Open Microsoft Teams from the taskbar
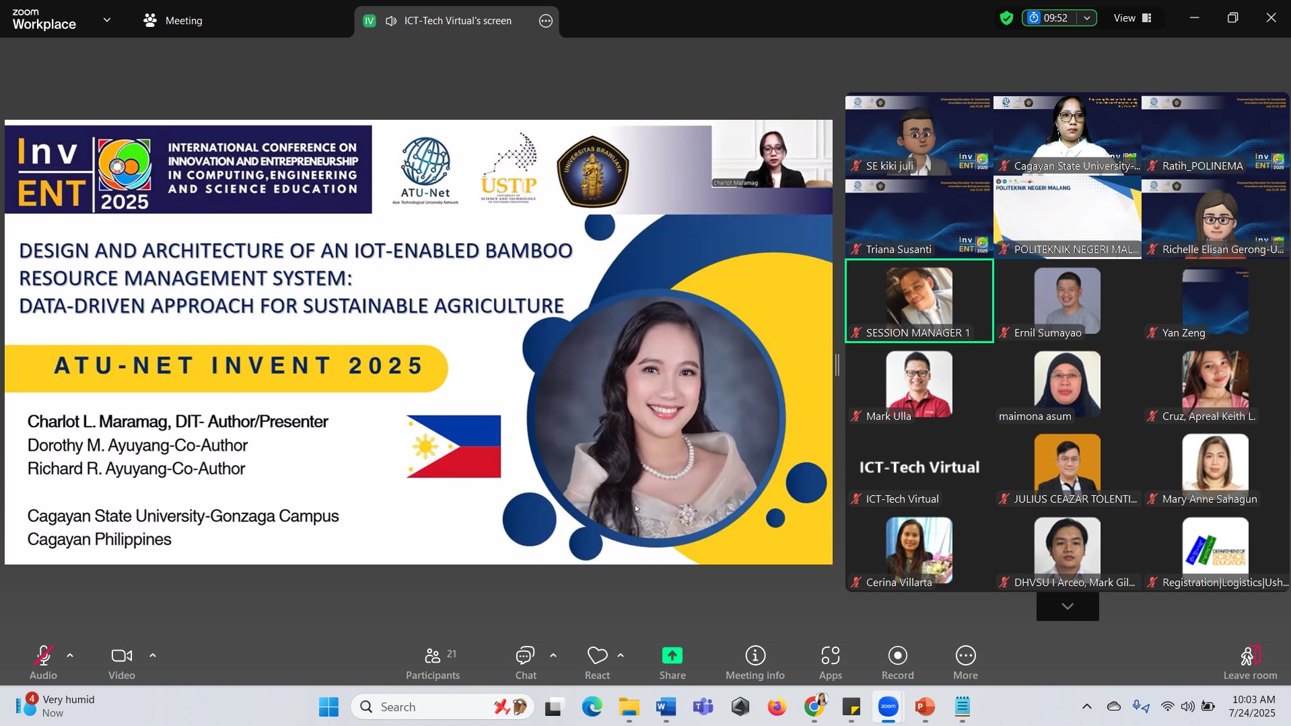The width and height of the screenshot is (1291, 726). pyautogui.click(x=703, y=706)
